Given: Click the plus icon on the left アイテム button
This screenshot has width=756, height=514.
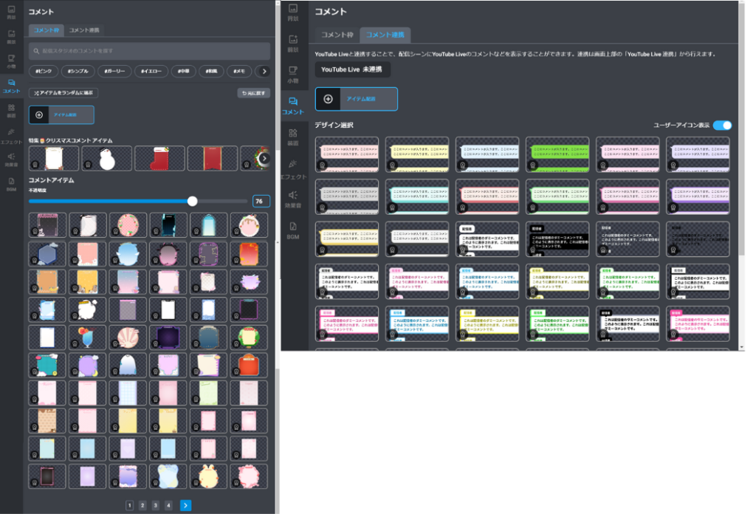Looking at the screenshot, I should [39, 114].
